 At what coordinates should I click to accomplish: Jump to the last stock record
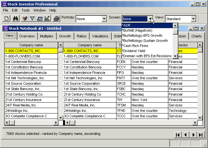[201, 135]
